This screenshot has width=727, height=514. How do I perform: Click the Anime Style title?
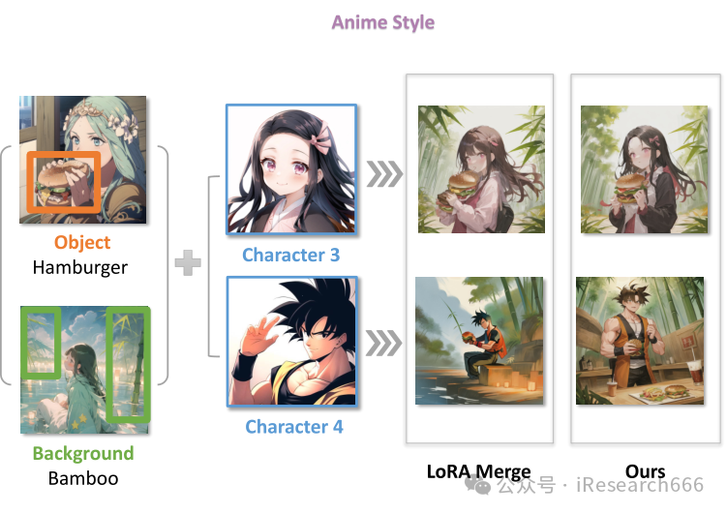pyautogui.click(x=383, y=22)
